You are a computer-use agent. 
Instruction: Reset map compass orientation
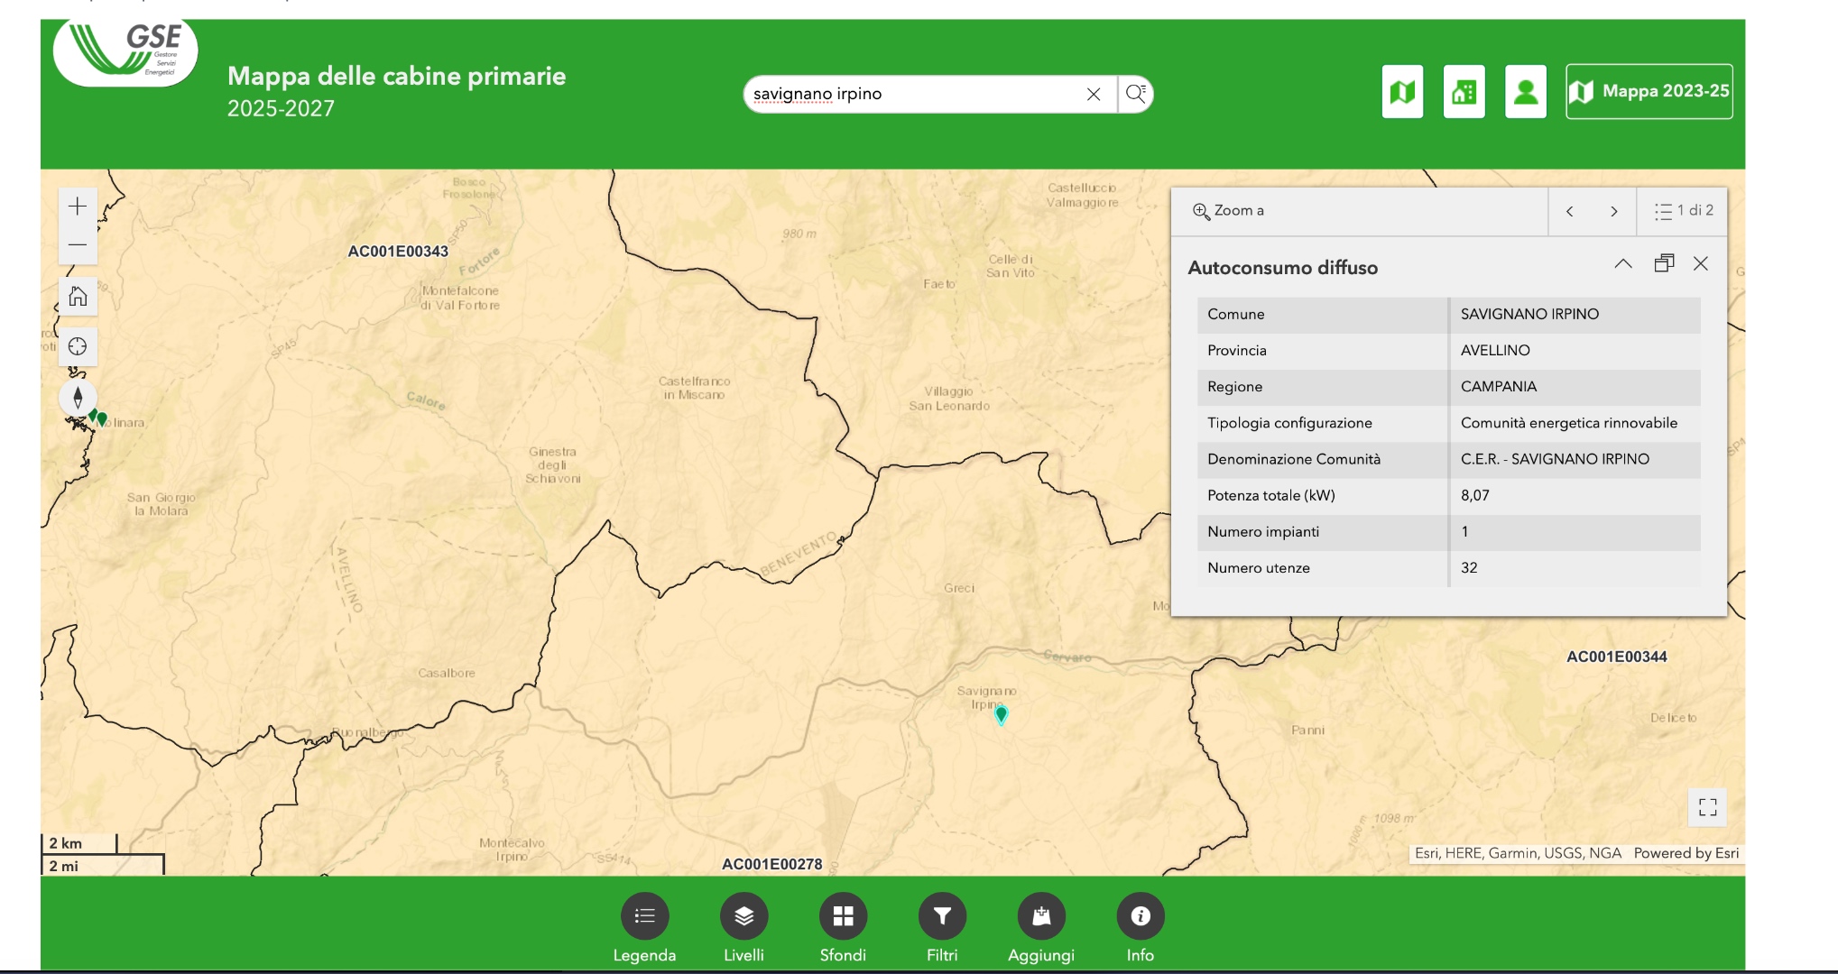(x=78, y=397)
